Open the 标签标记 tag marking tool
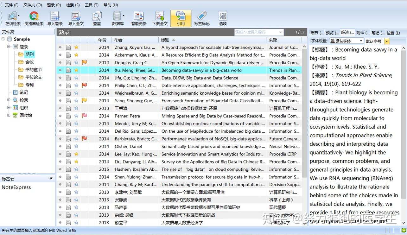Screen dimensions: 407x235 (202, 19)
